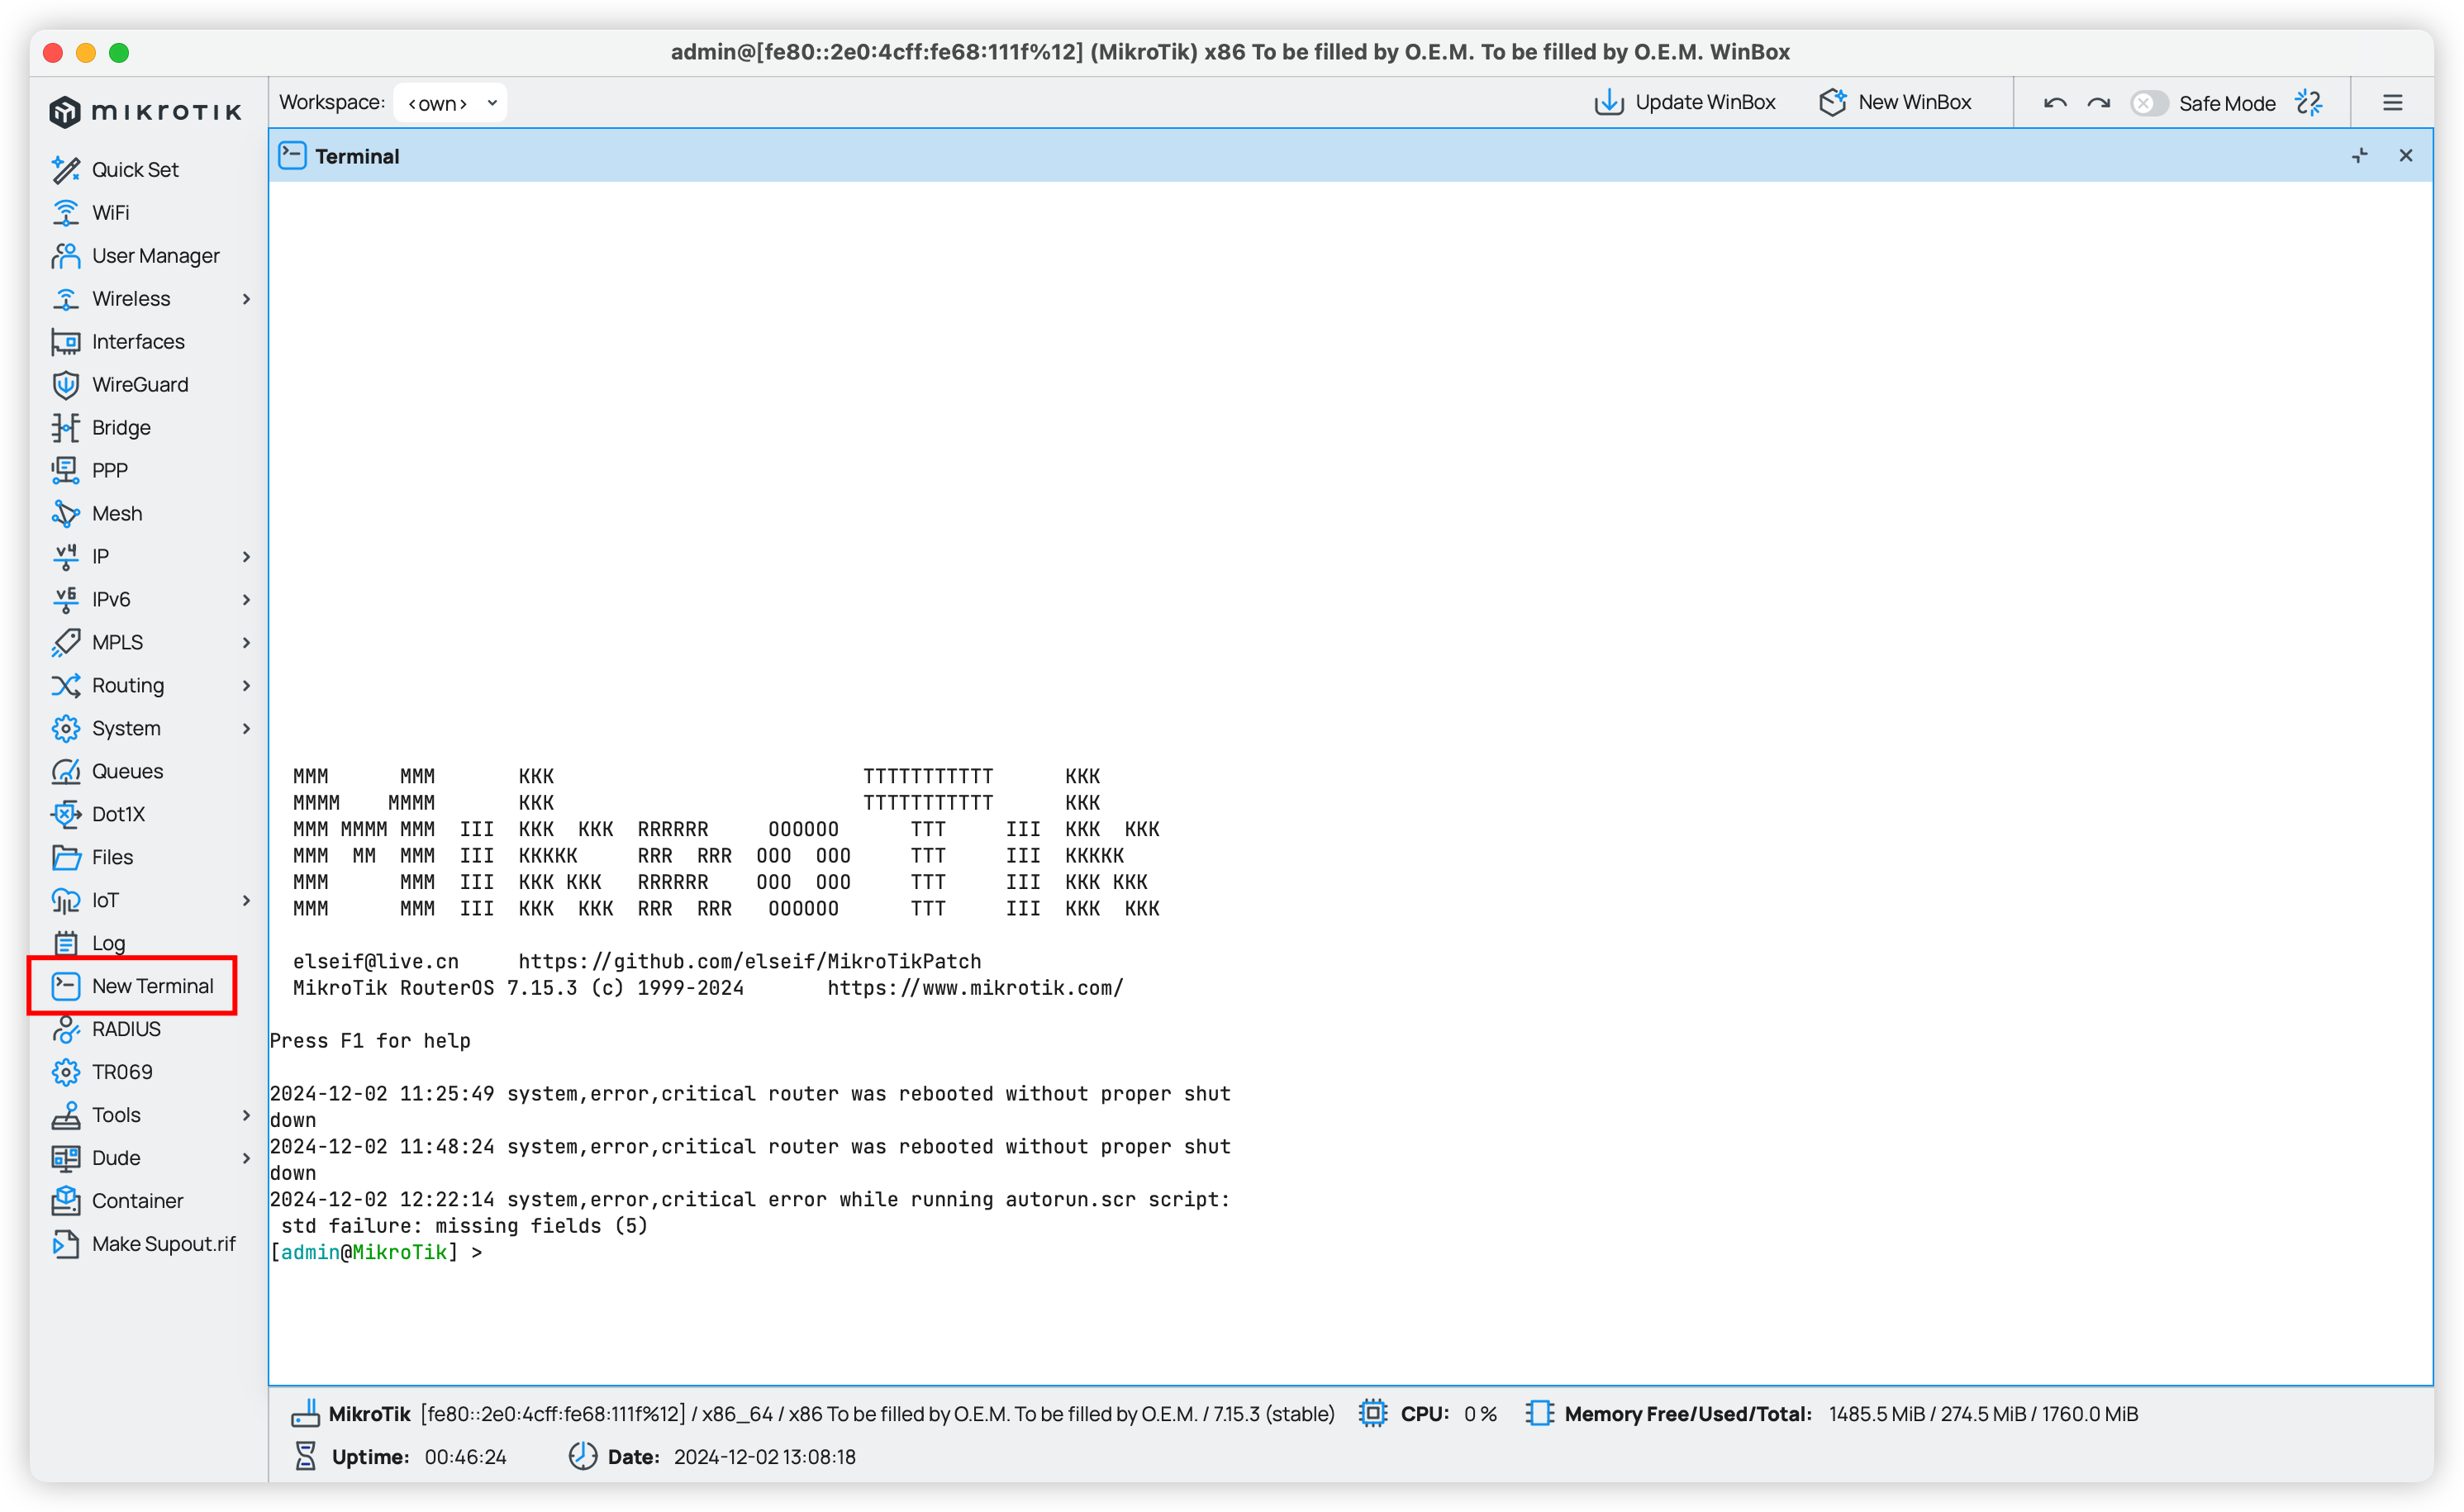Collapse the Terminal panel window

click(2360, 156)
